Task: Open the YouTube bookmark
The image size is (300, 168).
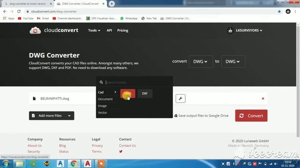Action: 26,18
